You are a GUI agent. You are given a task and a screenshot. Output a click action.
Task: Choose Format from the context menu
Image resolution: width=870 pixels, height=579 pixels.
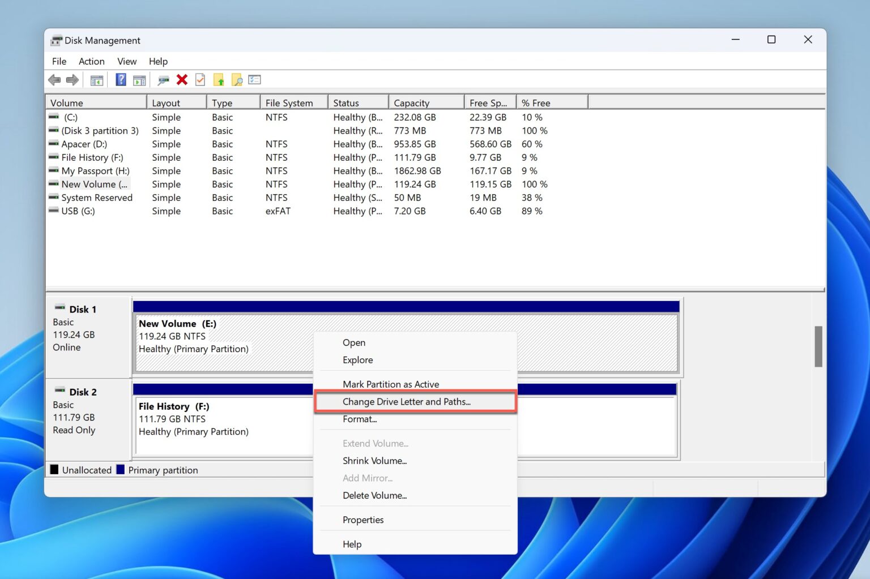(x=360, y=419)
